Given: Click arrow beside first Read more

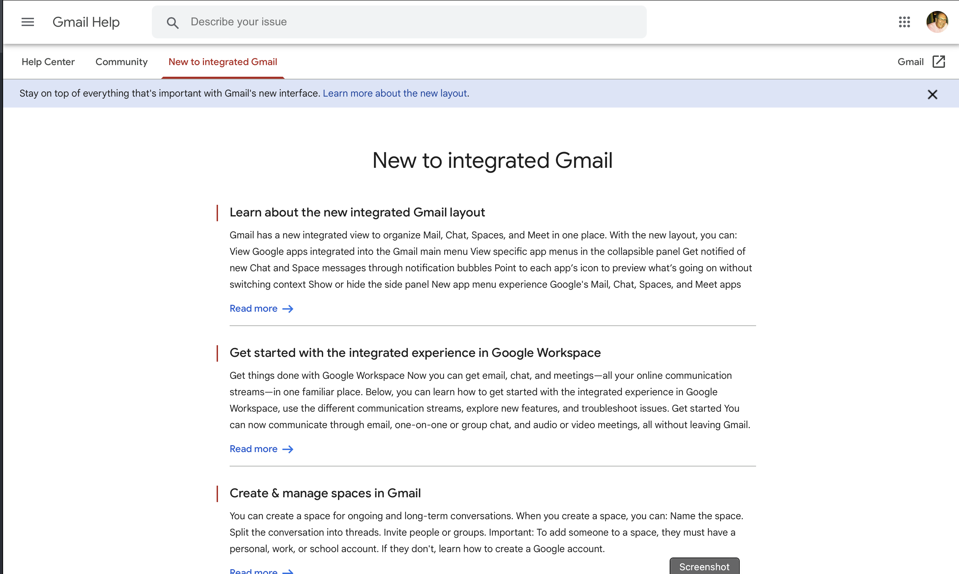Looking at the screenshot, I should point(288,309).
